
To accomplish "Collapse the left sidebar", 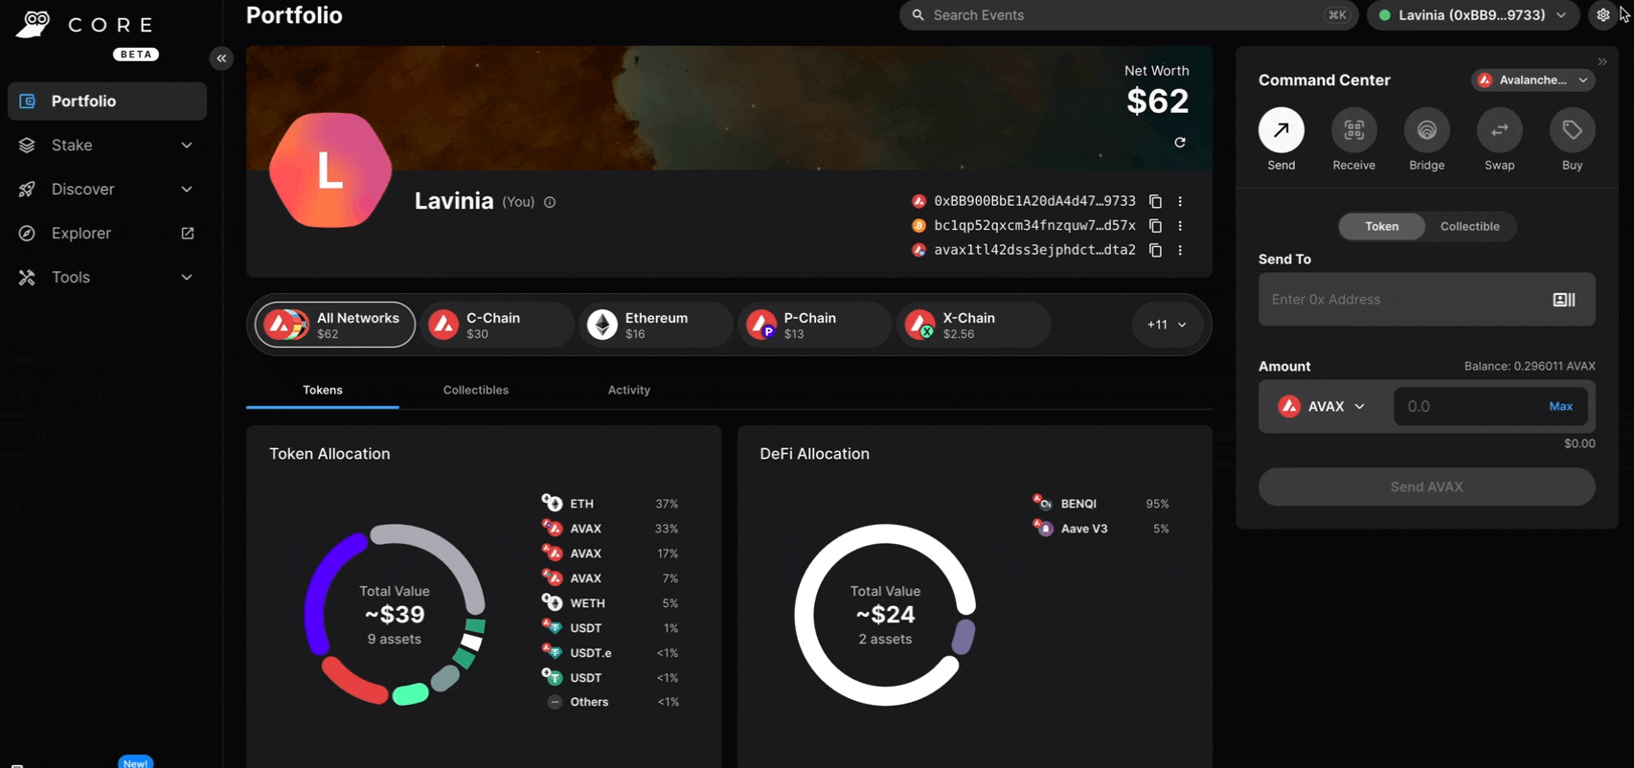I will [x=221, y=58].
